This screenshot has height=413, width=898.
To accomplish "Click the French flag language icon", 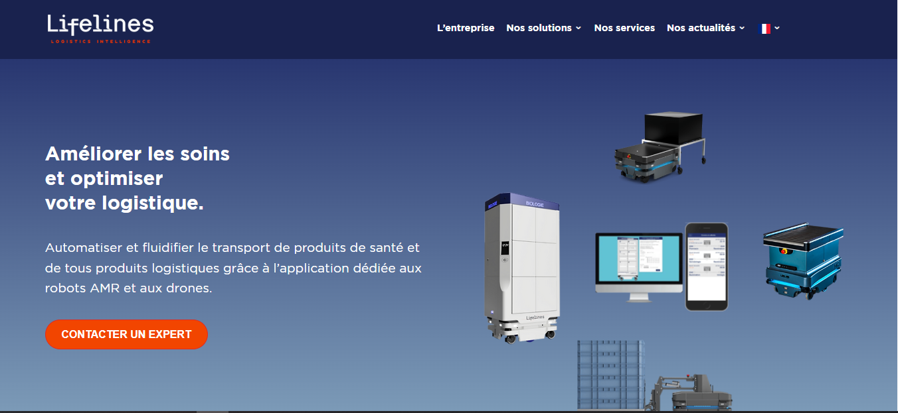I will pos(764,29).
